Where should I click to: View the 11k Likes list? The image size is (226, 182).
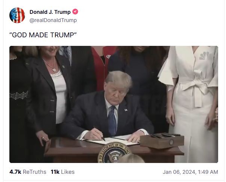tap(62, 172)
